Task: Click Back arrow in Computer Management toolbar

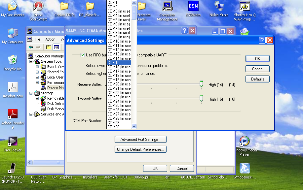Action: tap(31, 47)
